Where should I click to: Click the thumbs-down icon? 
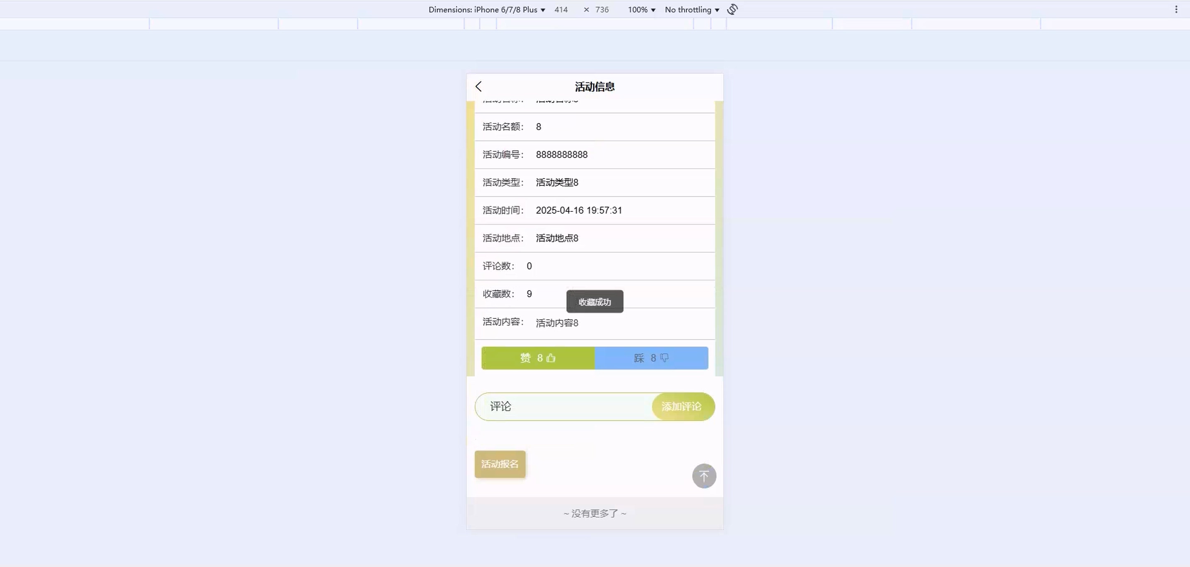coord(664,358)
